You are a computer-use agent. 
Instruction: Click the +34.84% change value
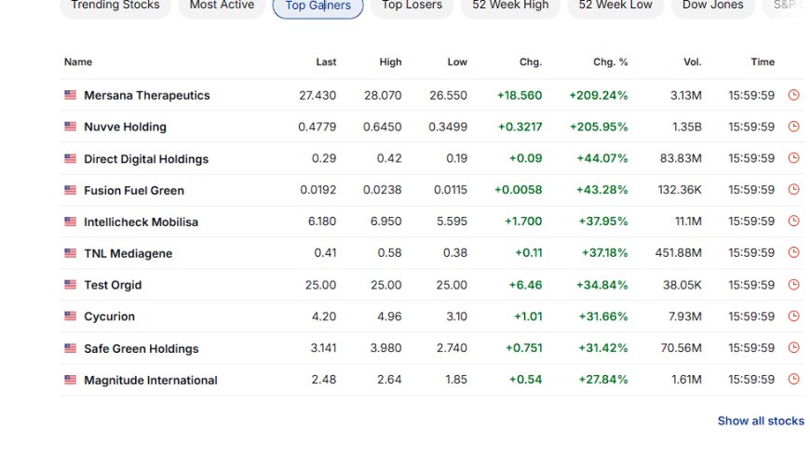pos(601,285)
